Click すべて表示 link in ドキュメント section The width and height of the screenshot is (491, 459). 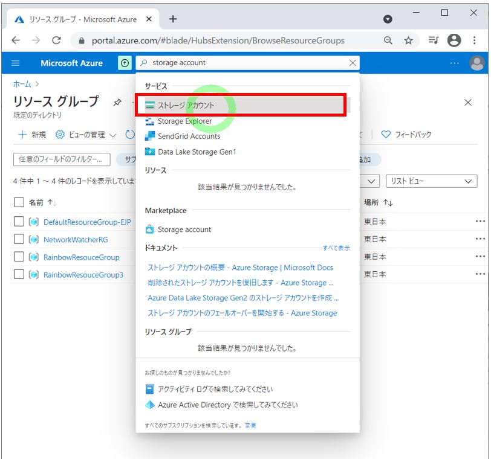click(x=337, y=248)
